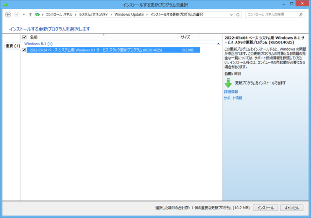Click the Windows Update icon in address bar

point(37,15)
